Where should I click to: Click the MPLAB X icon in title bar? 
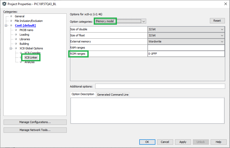[4, 4]
